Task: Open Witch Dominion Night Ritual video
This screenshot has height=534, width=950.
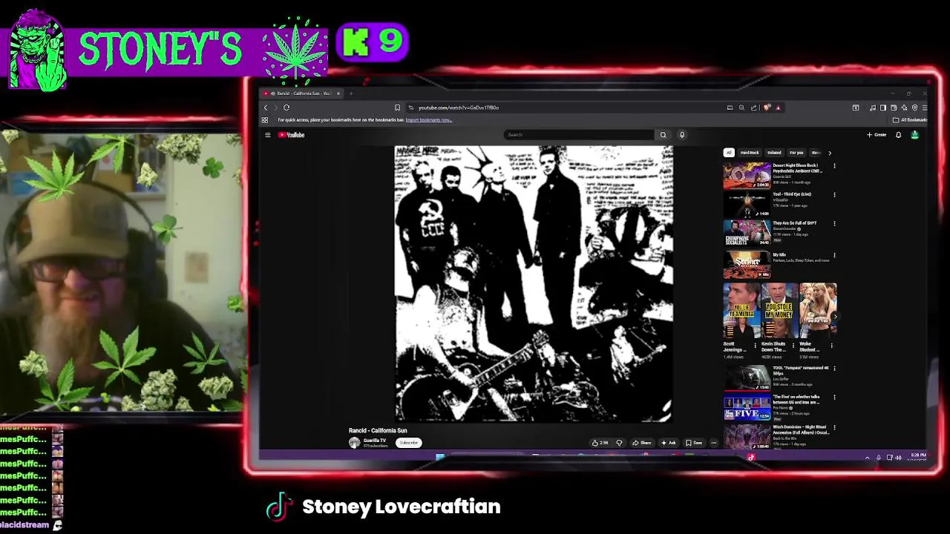Action: [x=747, y=436]
